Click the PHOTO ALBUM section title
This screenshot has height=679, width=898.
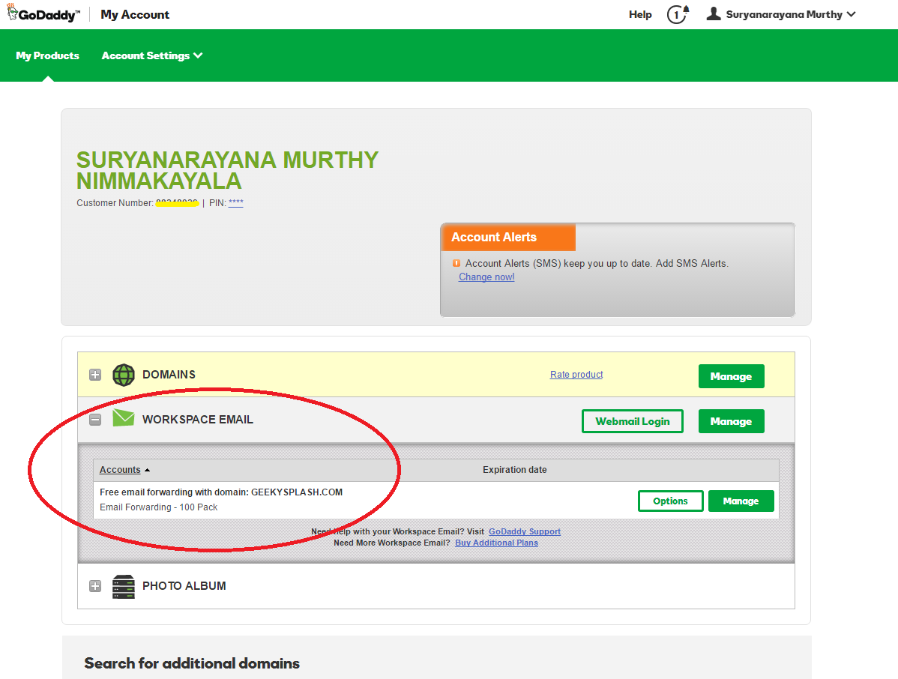(184, 586)
